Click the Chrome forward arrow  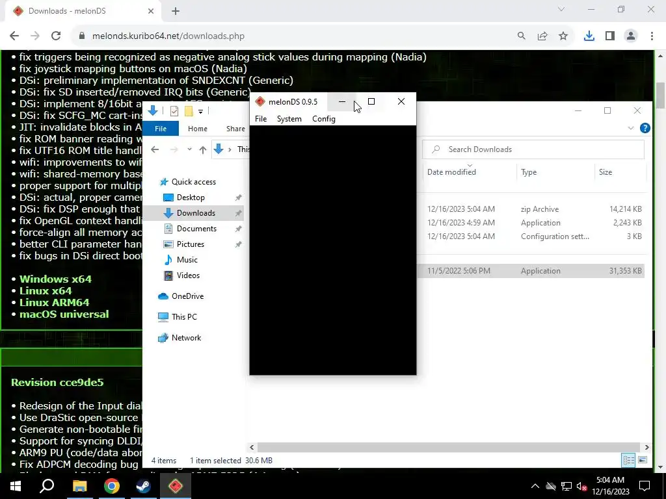[35, 36]
